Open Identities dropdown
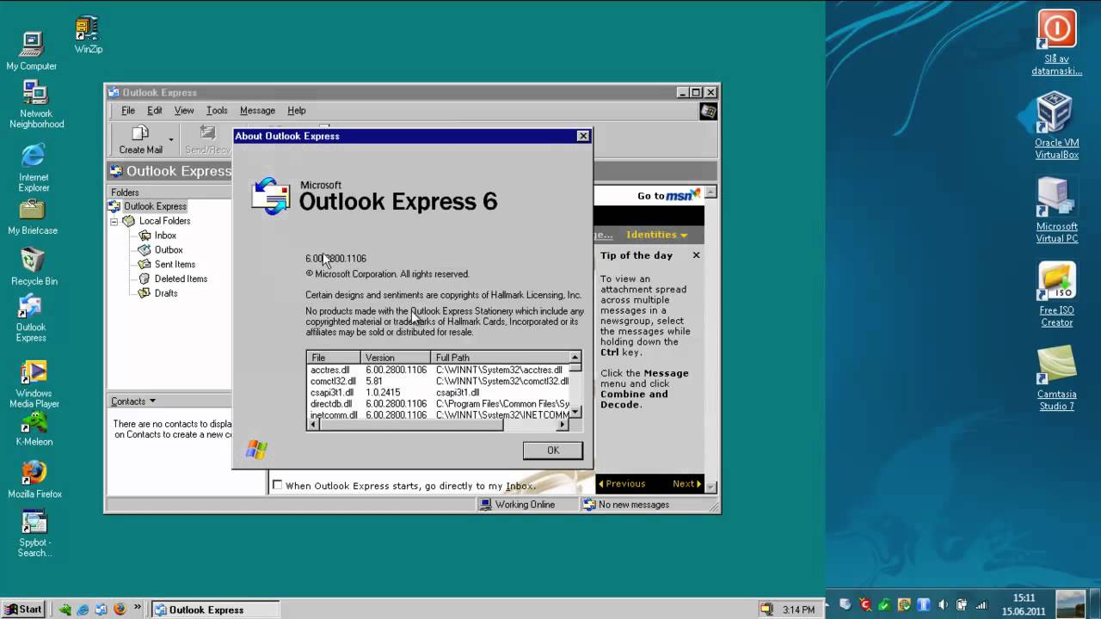Image resolution: width=1101 pixels, height=619 pixels. click(656, 235)
